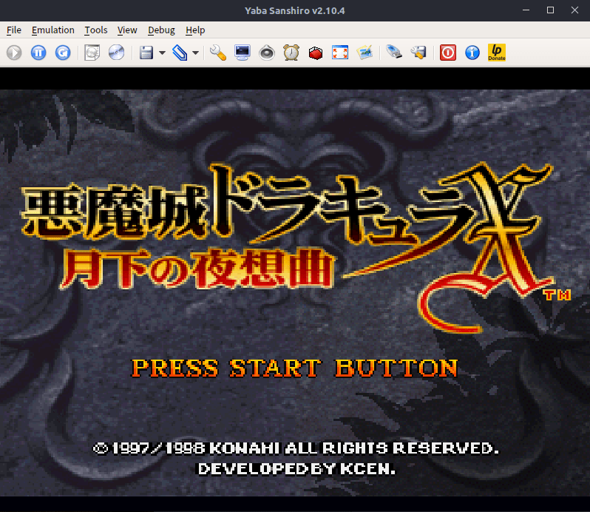Image resolution: width=590 pixels, height=512 pixels.
Task: Expand the Load State dropdown arrow
Action: click(x=196, y=53)
